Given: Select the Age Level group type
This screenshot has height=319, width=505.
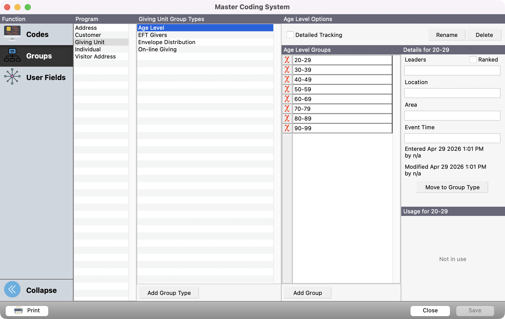Looking at the screenshot, I should click(x=205, y=28).
